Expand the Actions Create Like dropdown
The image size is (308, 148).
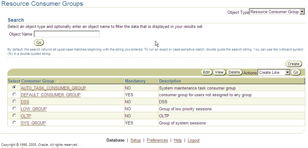point(274,72)
